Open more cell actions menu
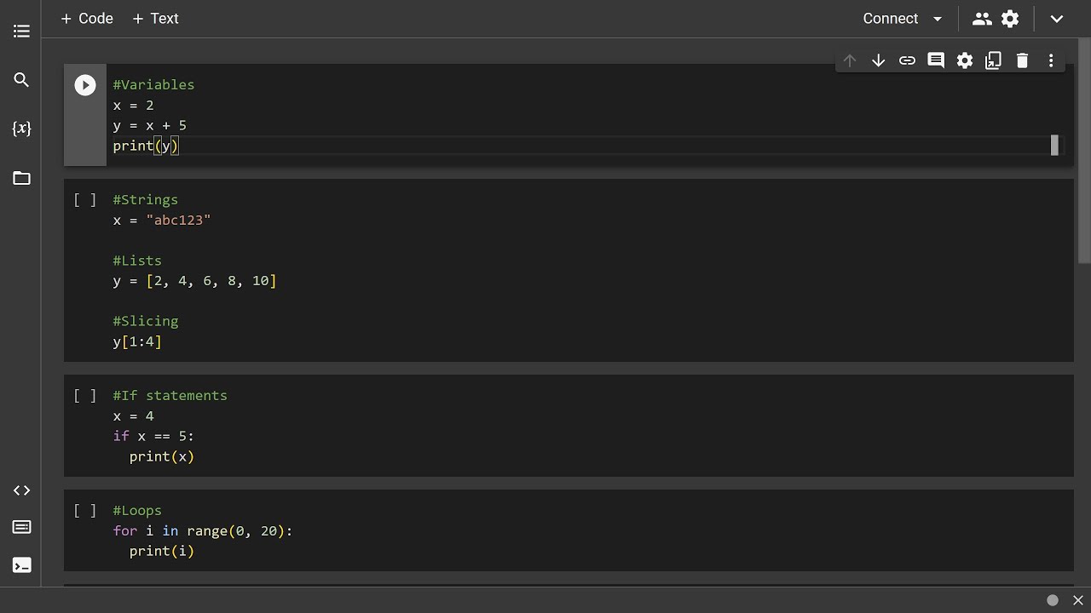 pyautogui.click(x=1051, y=60)
